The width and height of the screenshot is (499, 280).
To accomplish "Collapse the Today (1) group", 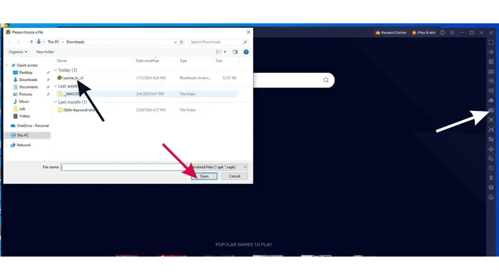I will (56, 70).
